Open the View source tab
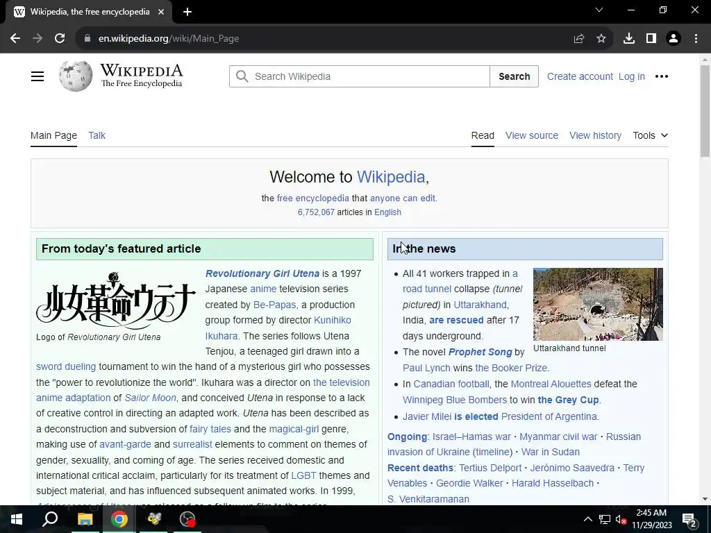Screen dimensions: 711x533 coord(531,135)
